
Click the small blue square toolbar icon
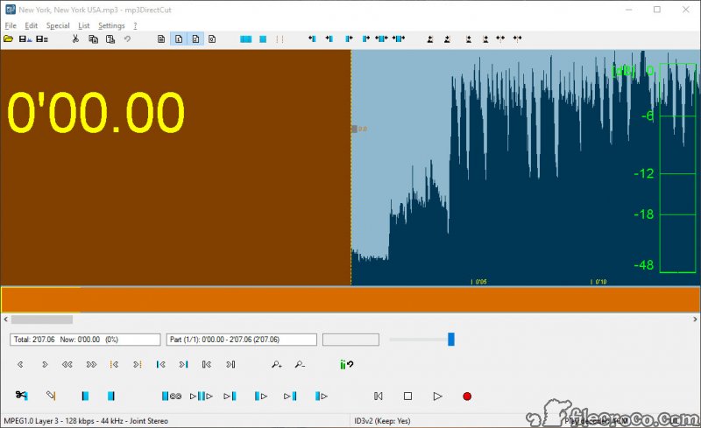pos(263,39)
